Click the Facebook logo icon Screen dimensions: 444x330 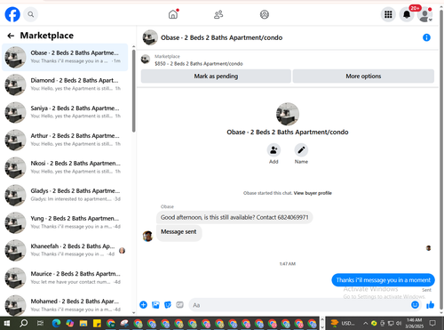pyautogui.click(x=12, y=14)
